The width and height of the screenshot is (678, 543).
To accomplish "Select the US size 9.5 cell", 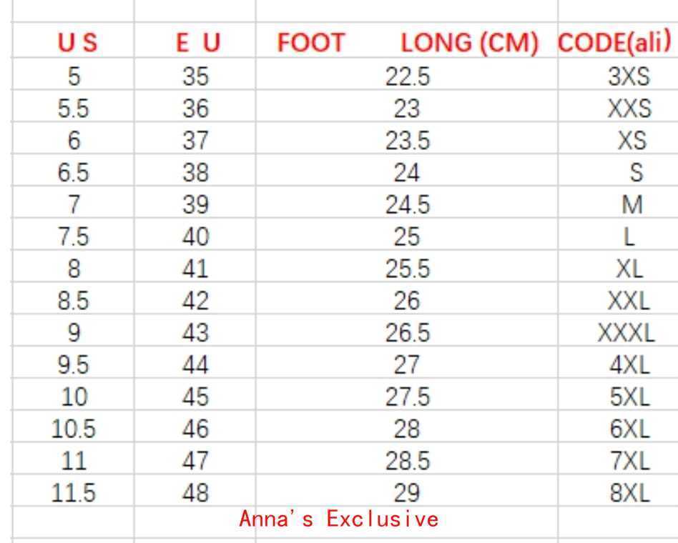I will pyautogui.click(x=74, y=365).
